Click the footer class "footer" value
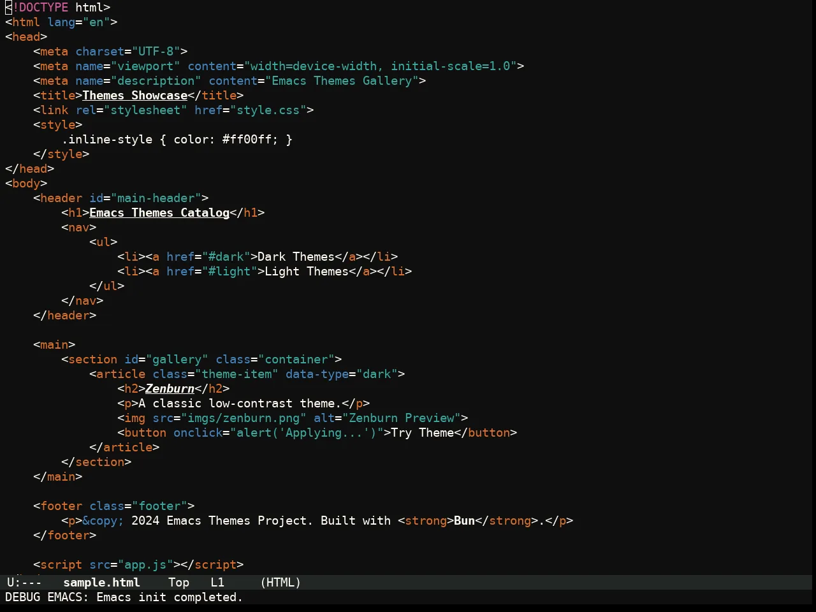 point(159,506)
